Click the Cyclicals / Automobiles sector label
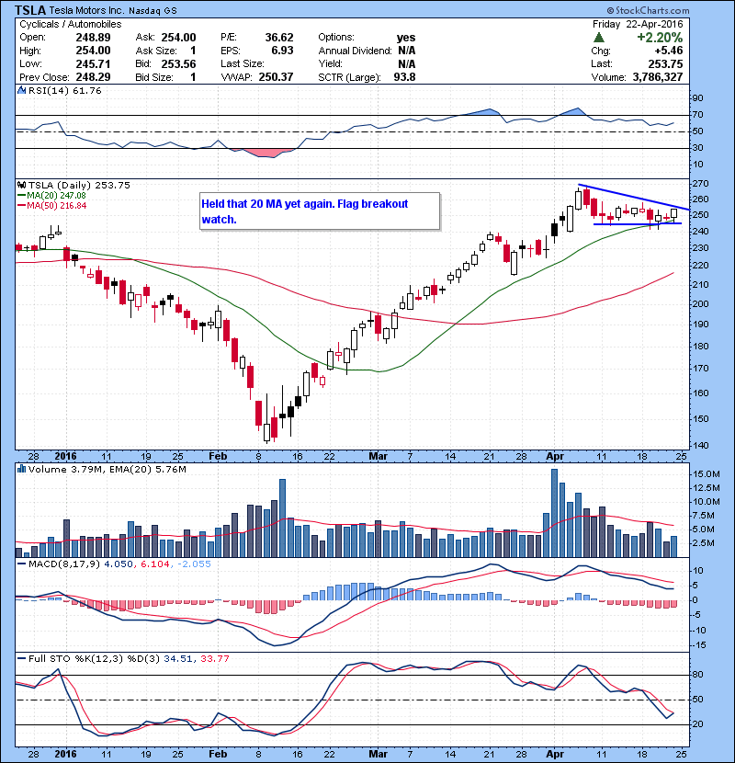Image resolution: width=735 pixels, height=763 pixels. [x=71, y=24]
